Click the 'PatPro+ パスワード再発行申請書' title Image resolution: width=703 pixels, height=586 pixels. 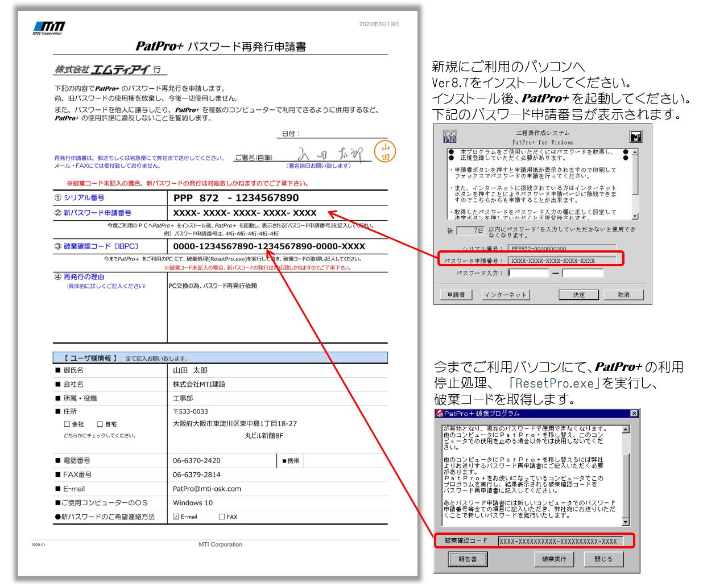[x=221, y=46]
